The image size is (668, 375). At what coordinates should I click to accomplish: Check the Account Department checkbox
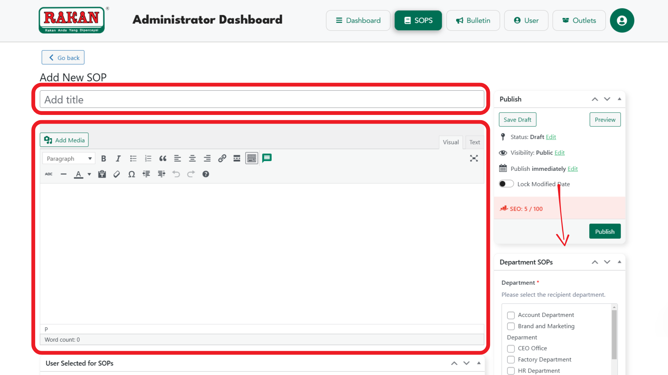point(511,315)
